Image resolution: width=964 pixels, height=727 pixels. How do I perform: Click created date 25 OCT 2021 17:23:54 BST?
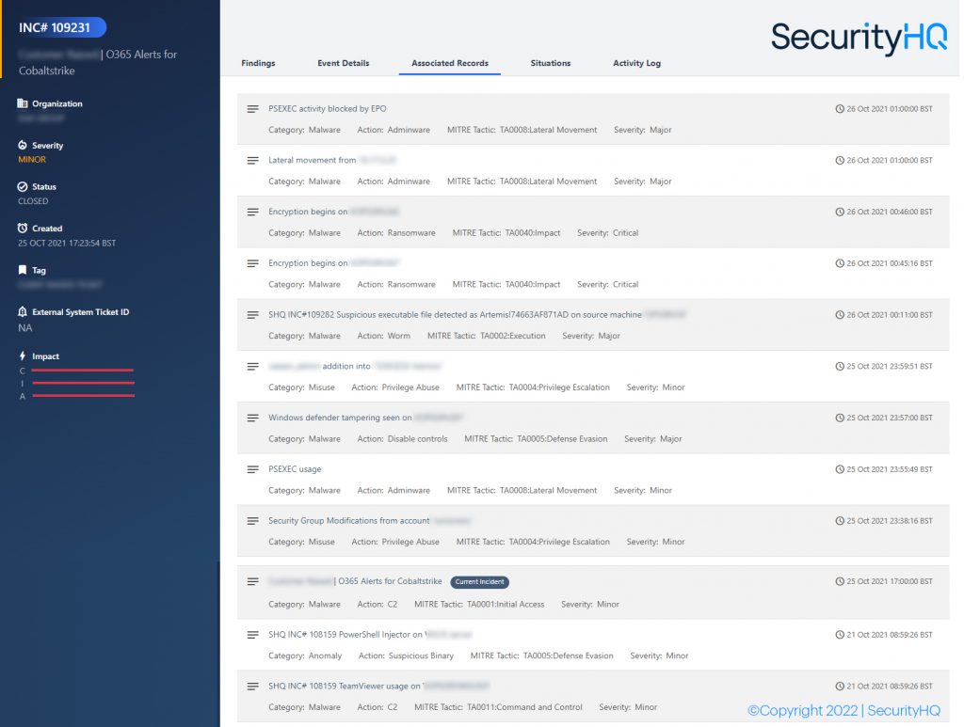67,244
